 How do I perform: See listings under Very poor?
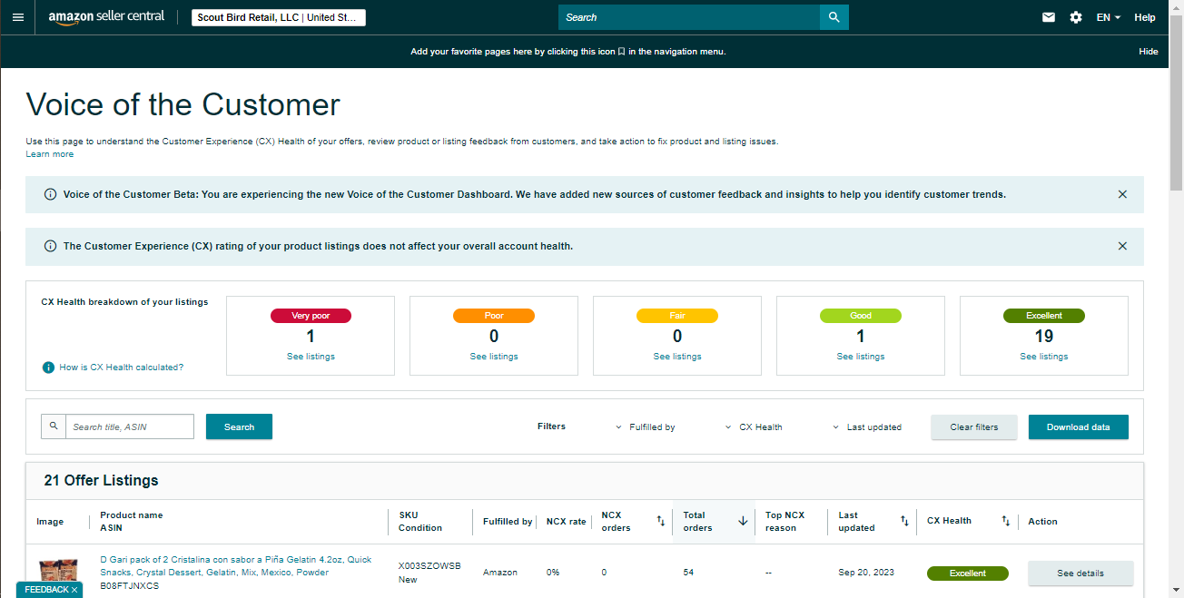point(311,357)
